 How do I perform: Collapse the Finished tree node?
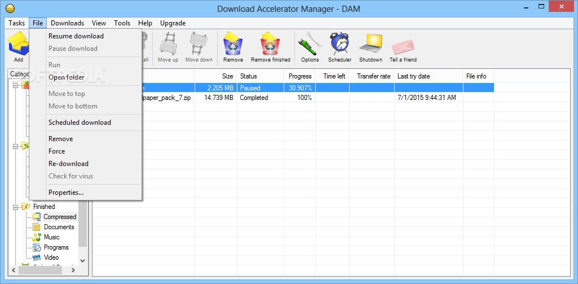pyautogui.click(x=15, y=207)
